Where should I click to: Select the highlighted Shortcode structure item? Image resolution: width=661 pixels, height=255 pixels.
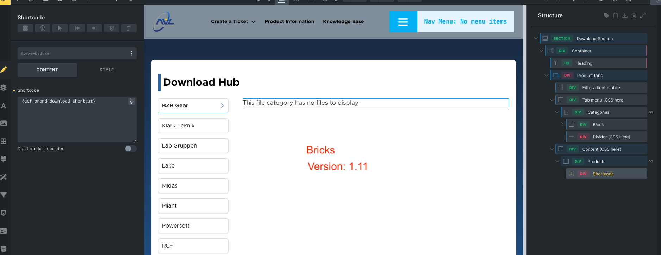tap(607, 174)
